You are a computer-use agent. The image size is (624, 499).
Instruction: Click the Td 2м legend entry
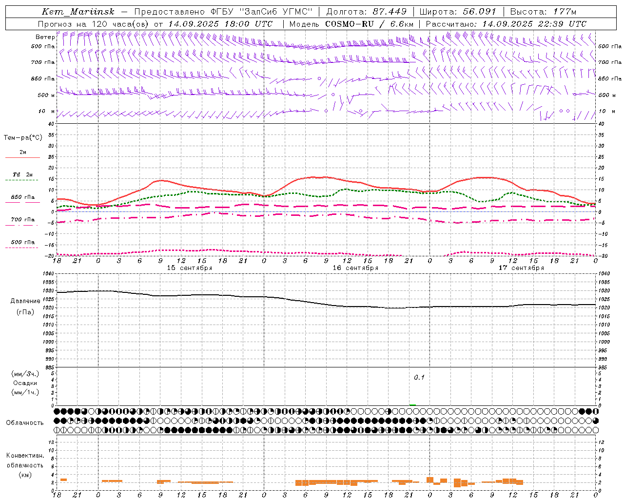click(23, 174)
